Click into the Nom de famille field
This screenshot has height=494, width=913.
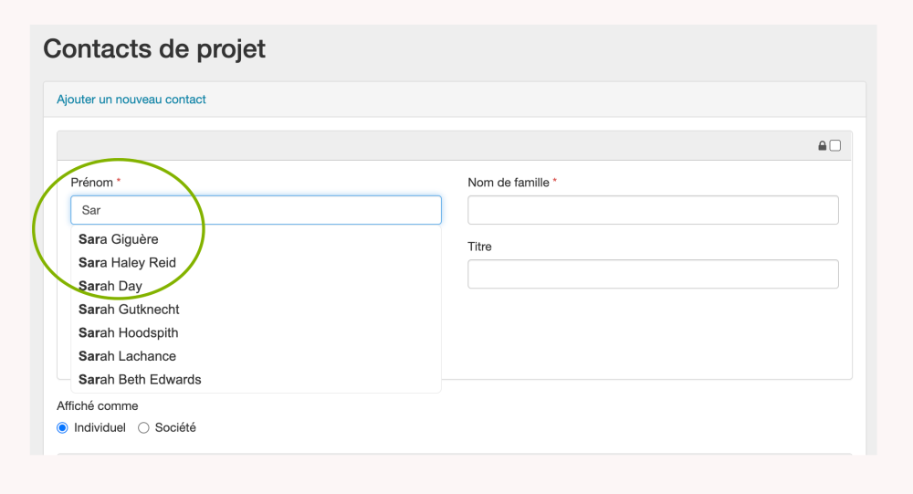click(653, 210)
